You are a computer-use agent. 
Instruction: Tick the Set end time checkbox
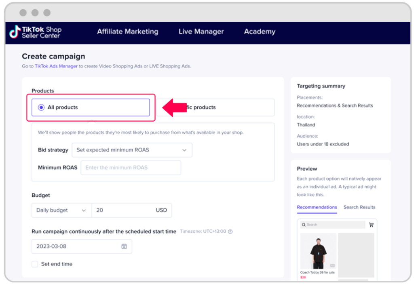click(35, 264)
